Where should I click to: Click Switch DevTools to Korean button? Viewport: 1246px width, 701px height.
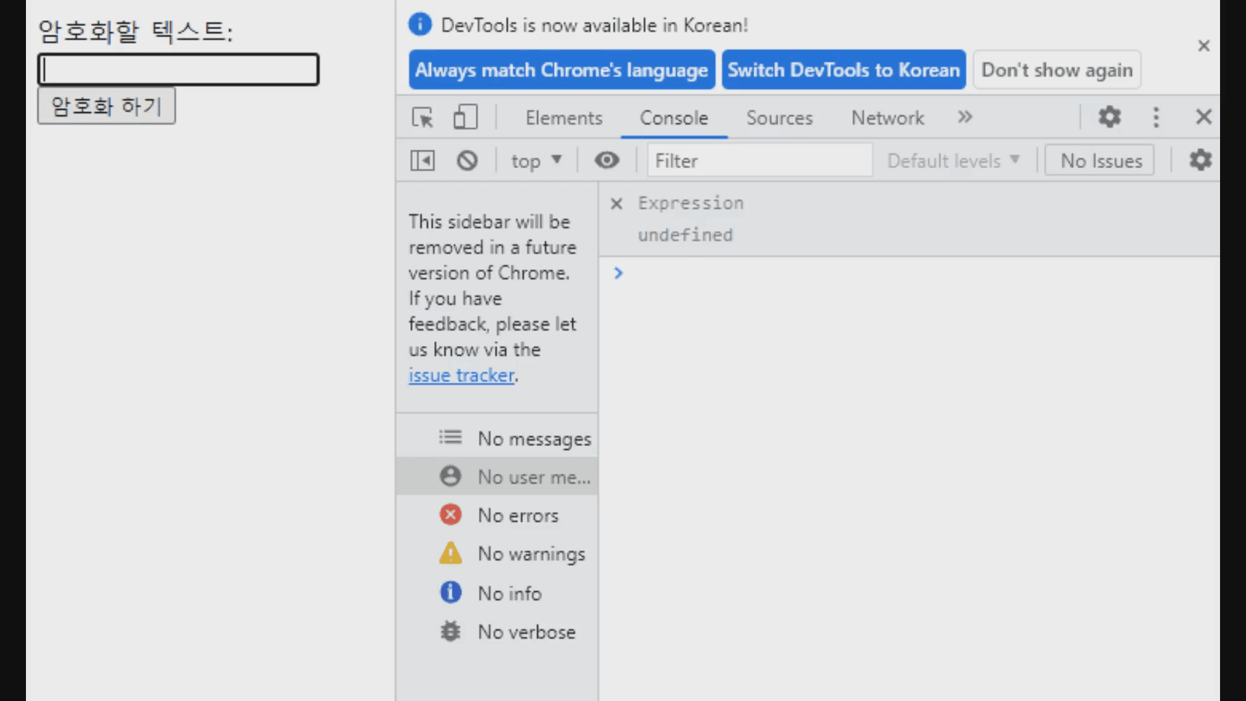[843, 69]
